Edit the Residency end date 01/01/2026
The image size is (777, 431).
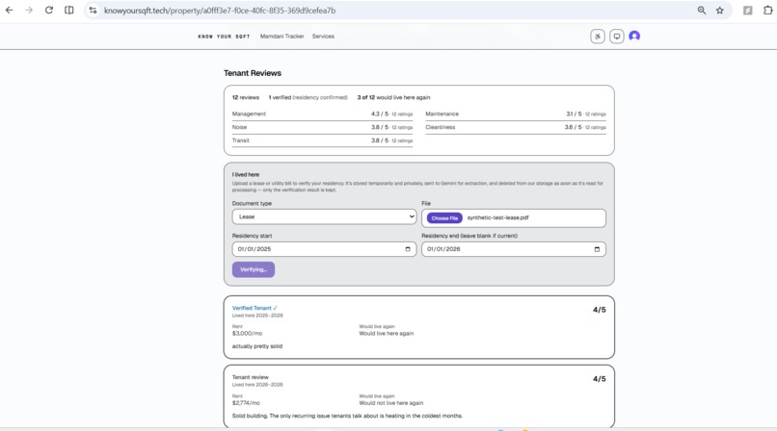click(x=514, y=249)
